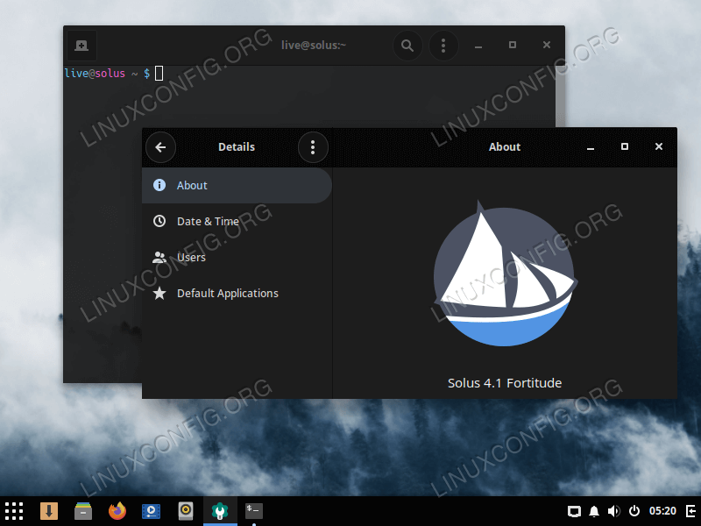
Task: Click the terminal search magnifier button
Action: coord(407,46)
